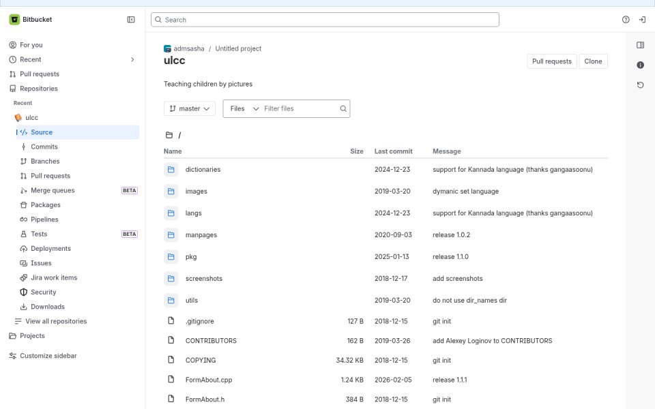655x409 pixels.
Task: Open the master branch dropdown
Action: coord(190,108)
